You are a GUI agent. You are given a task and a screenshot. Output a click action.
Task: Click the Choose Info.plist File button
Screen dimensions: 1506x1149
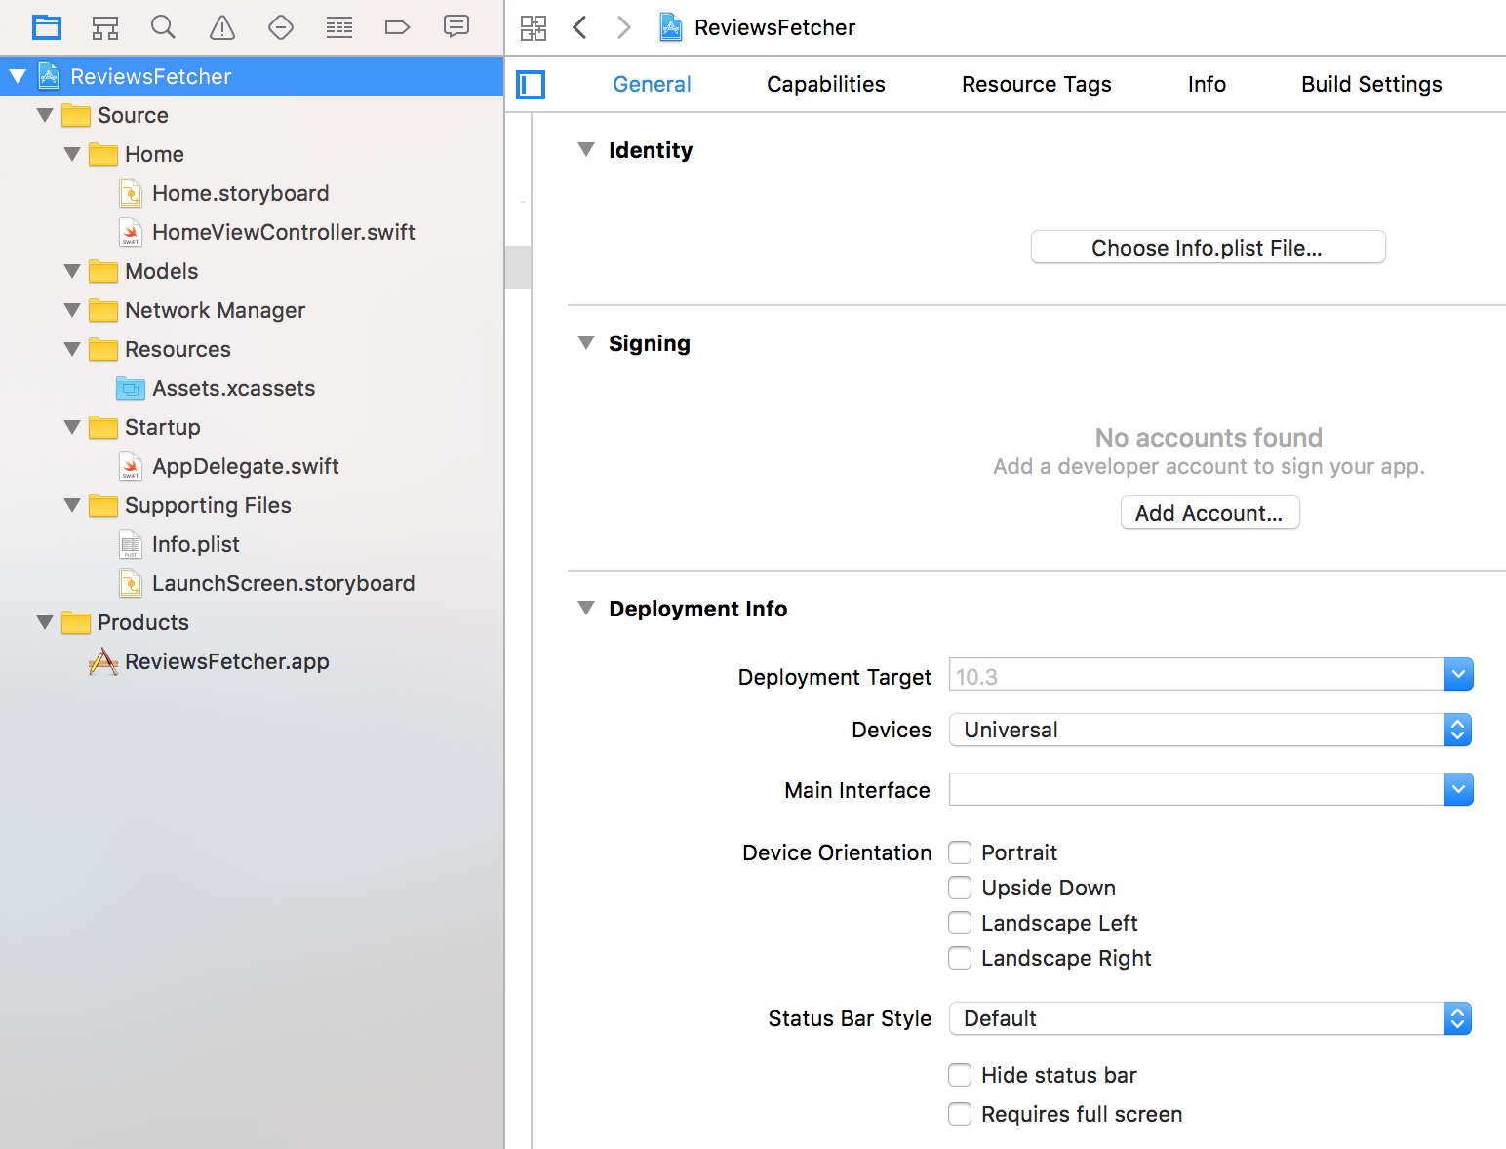[1208, 247]
